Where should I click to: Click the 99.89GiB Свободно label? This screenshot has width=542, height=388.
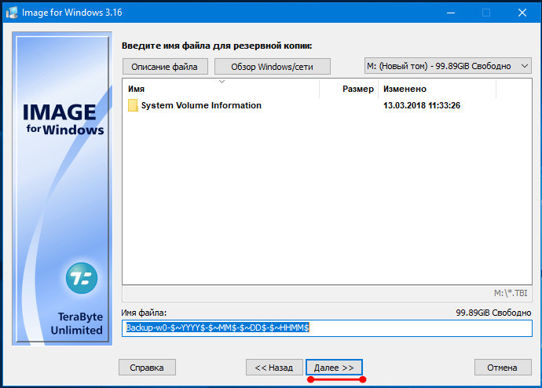tap(493, 313)
